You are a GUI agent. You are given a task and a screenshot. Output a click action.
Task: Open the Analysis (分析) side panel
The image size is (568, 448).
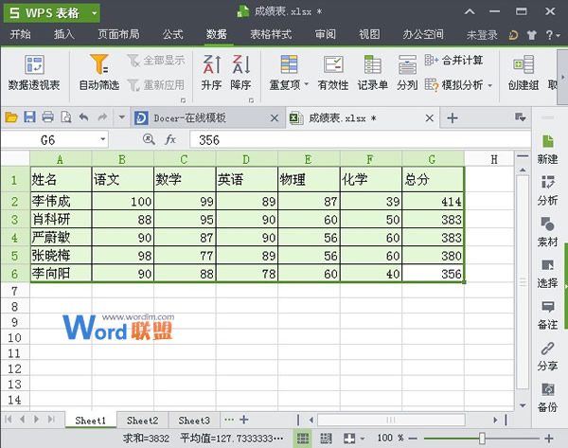547,189
